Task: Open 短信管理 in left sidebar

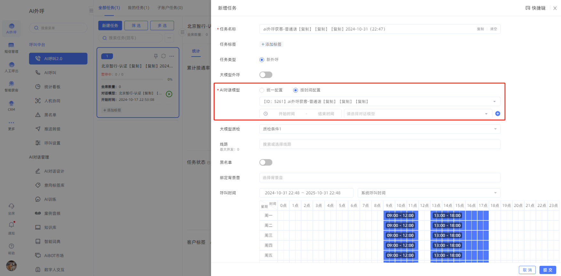Action: tap(11, 48)
